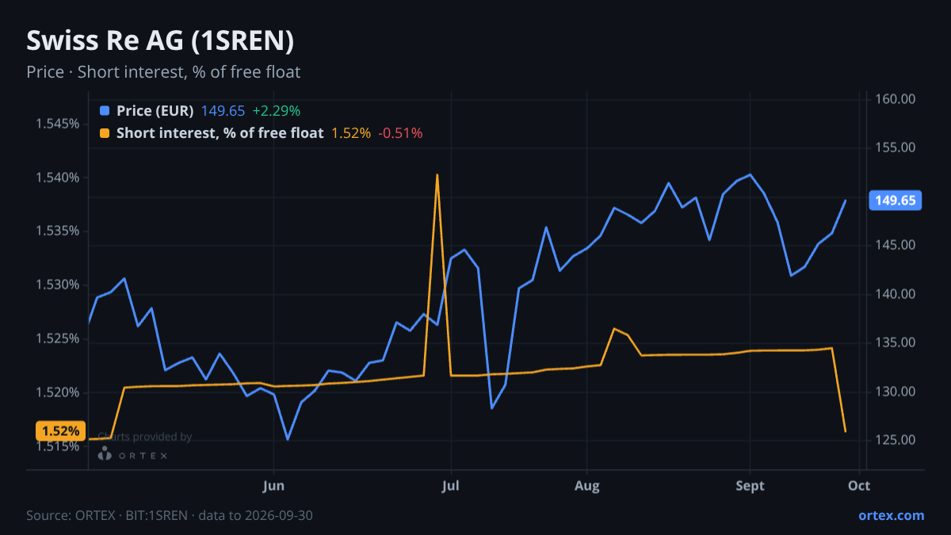Screen dimensions: 951x535
Task: Click 'Short interest, % of free float' legend label
Action: pyautogui.click(x=220, y=133)
